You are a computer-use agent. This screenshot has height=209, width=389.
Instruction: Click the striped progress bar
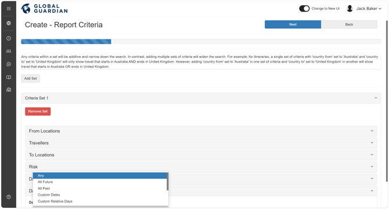[66, 42]
